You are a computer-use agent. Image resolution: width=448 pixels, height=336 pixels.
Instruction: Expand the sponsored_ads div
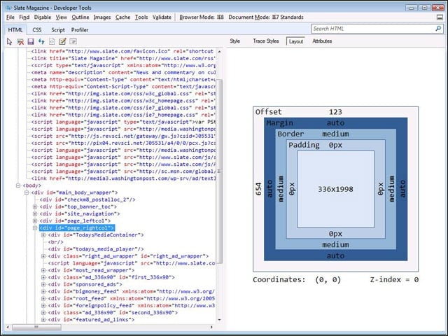[x=43, y=284]
